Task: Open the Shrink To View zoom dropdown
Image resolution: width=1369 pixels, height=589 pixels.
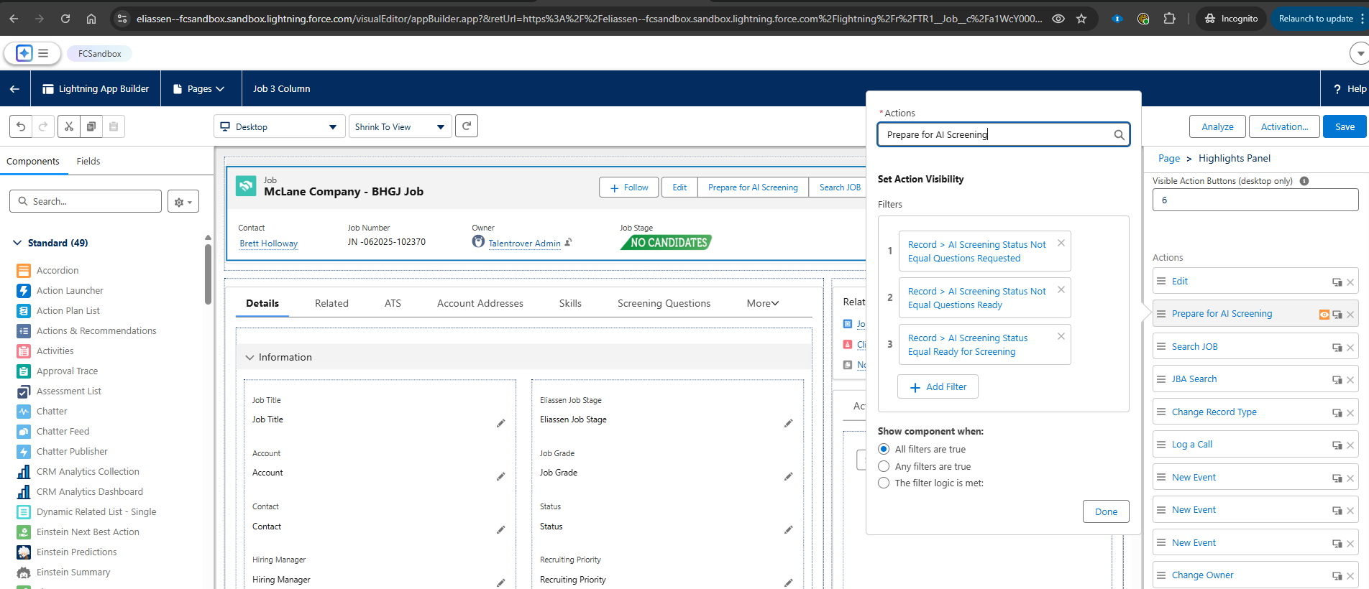Action: click(400, 126)
